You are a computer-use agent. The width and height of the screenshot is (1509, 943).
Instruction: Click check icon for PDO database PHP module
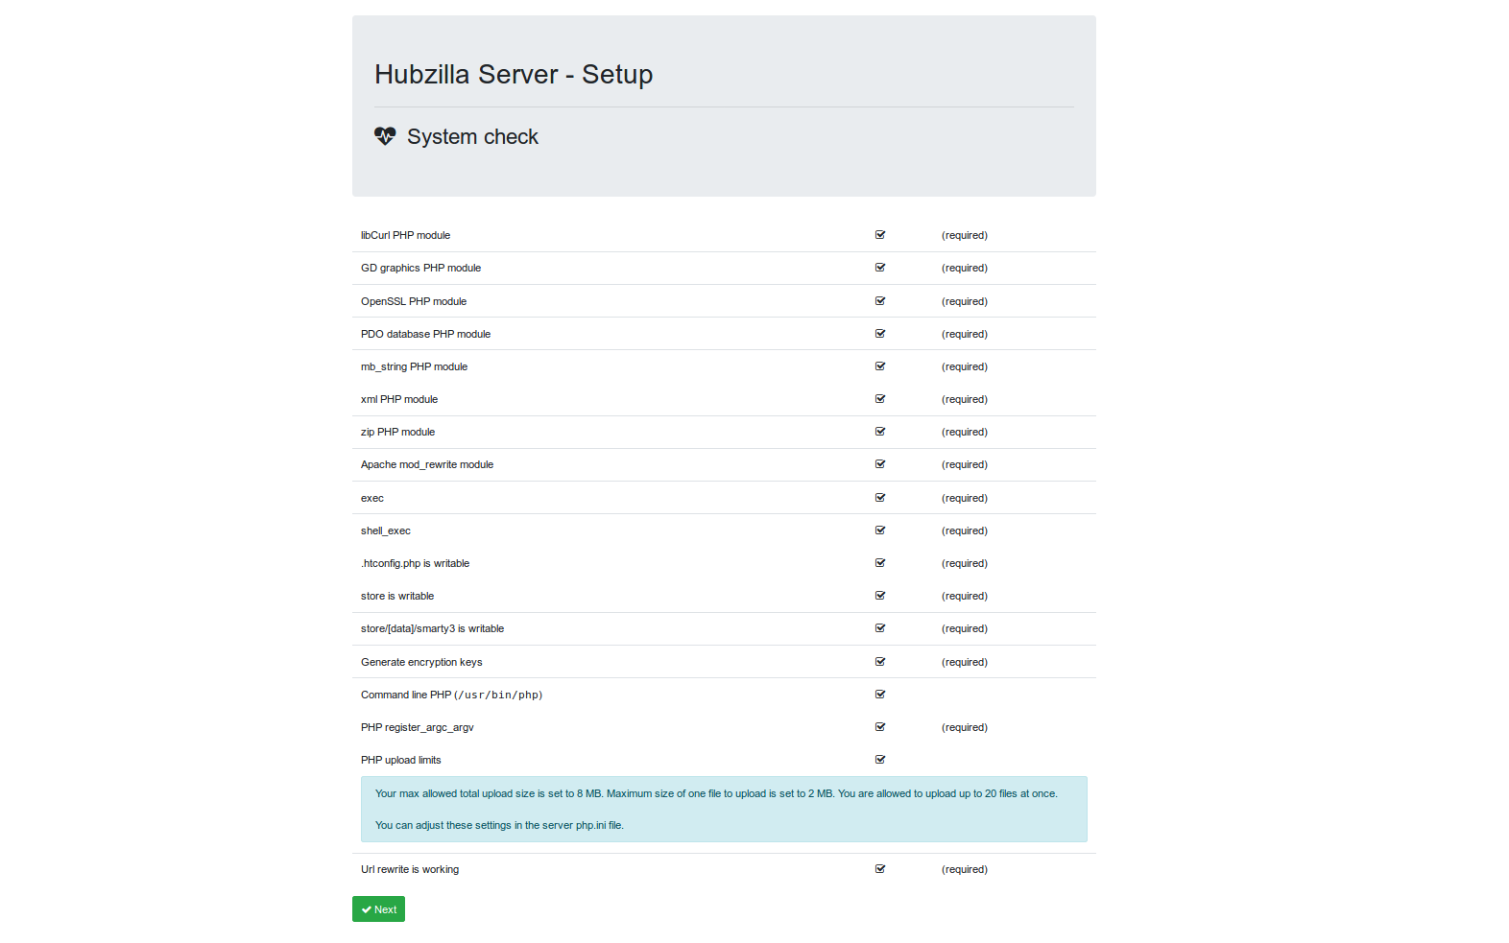tap(880, 334)
